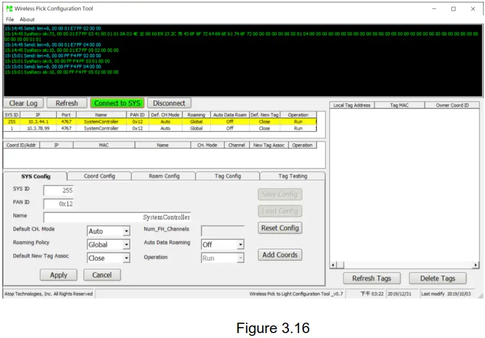
Task: Click the Reset Config button
Action: pyautogui.click(x=280, y=228)
